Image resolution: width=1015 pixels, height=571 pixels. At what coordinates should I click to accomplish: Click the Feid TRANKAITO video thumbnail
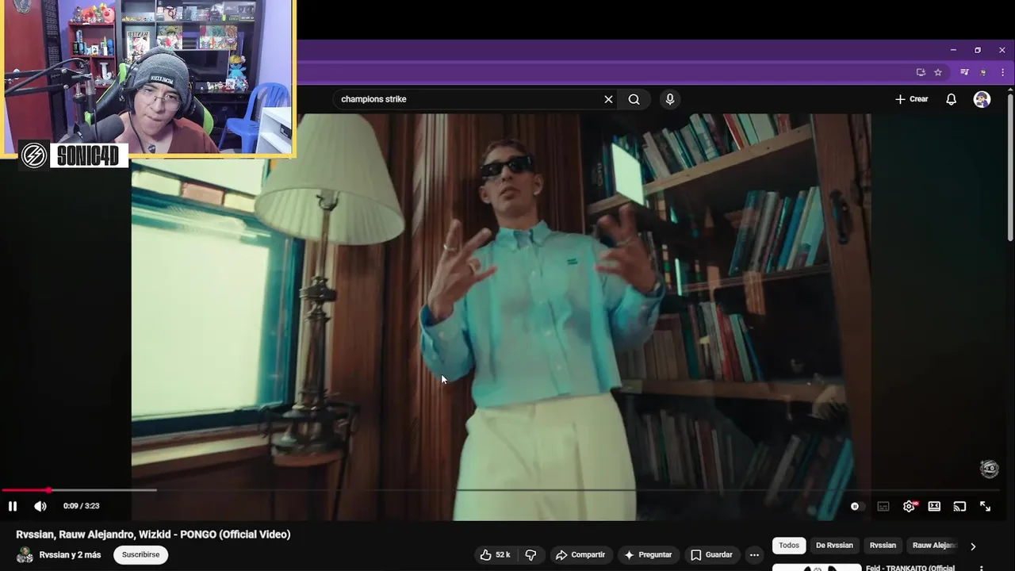pos(817,568)
